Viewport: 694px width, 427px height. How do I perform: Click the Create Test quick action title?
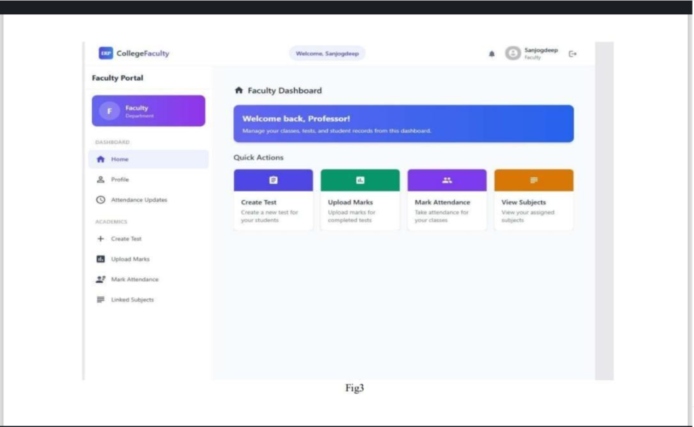(259, 203)
